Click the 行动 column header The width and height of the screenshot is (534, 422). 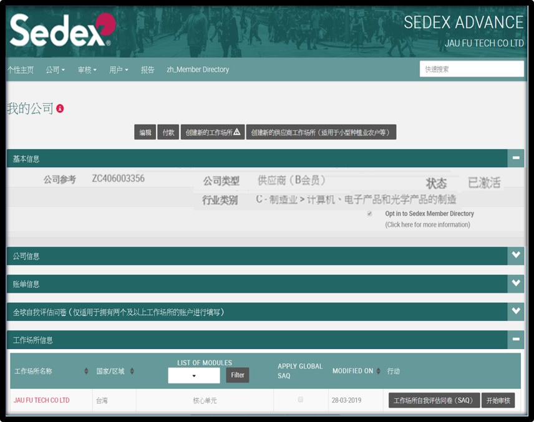point(394,371)
